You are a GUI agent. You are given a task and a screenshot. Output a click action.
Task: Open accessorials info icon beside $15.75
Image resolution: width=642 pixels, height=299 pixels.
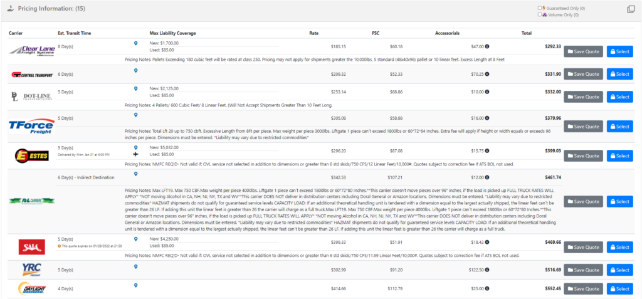pyautogui.click(x=487, y=150)
